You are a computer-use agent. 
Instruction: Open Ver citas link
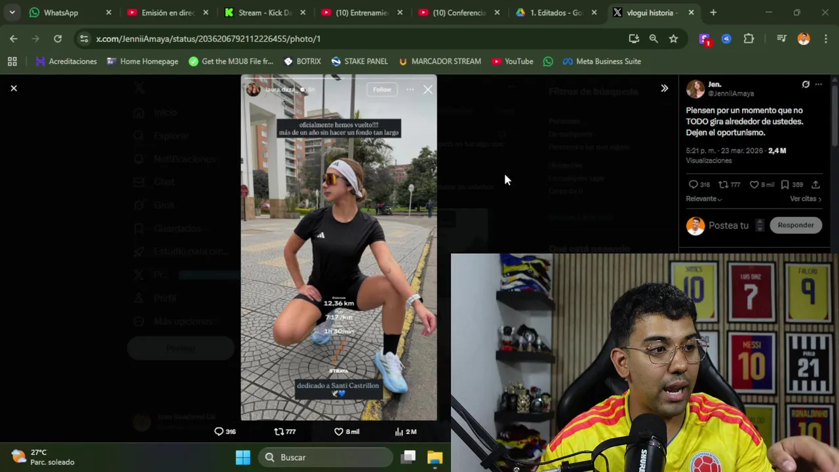[x=805, y=199]
